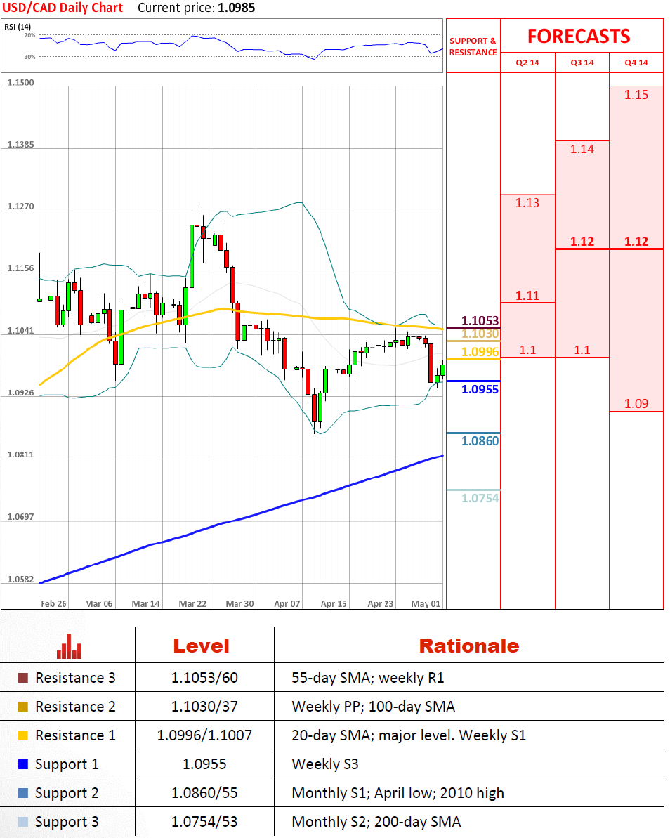The width and height of the screenshot is (670, 838).
Task: Click the 'Apr 07' date axis label
Action: coord(287,603)
